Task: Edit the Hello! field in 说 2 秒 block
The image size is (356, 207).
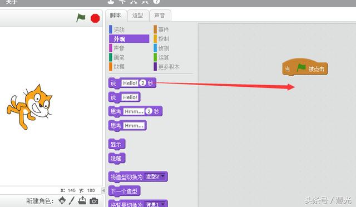Action: tap(130, 83)
